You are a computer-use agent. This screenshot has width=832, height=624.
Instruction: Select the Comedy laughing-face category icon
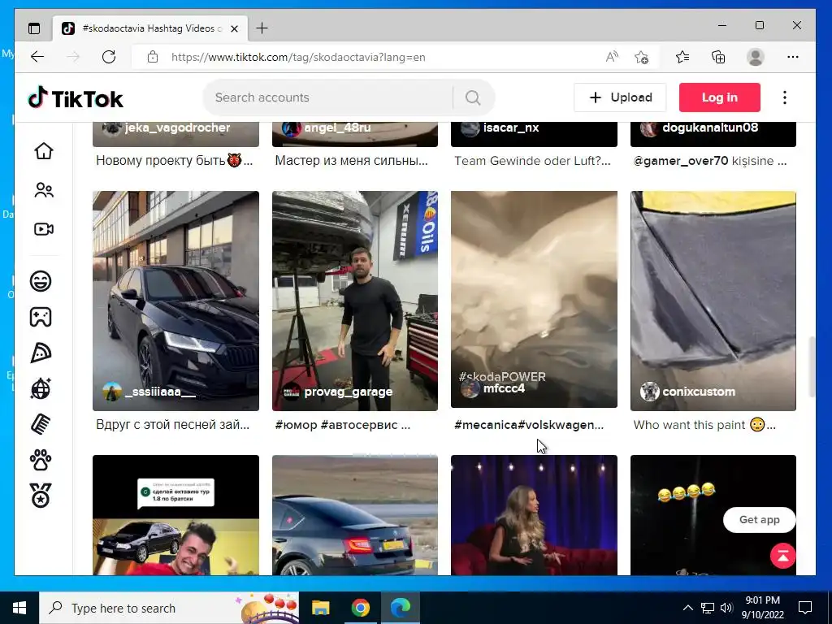(41, 280)
